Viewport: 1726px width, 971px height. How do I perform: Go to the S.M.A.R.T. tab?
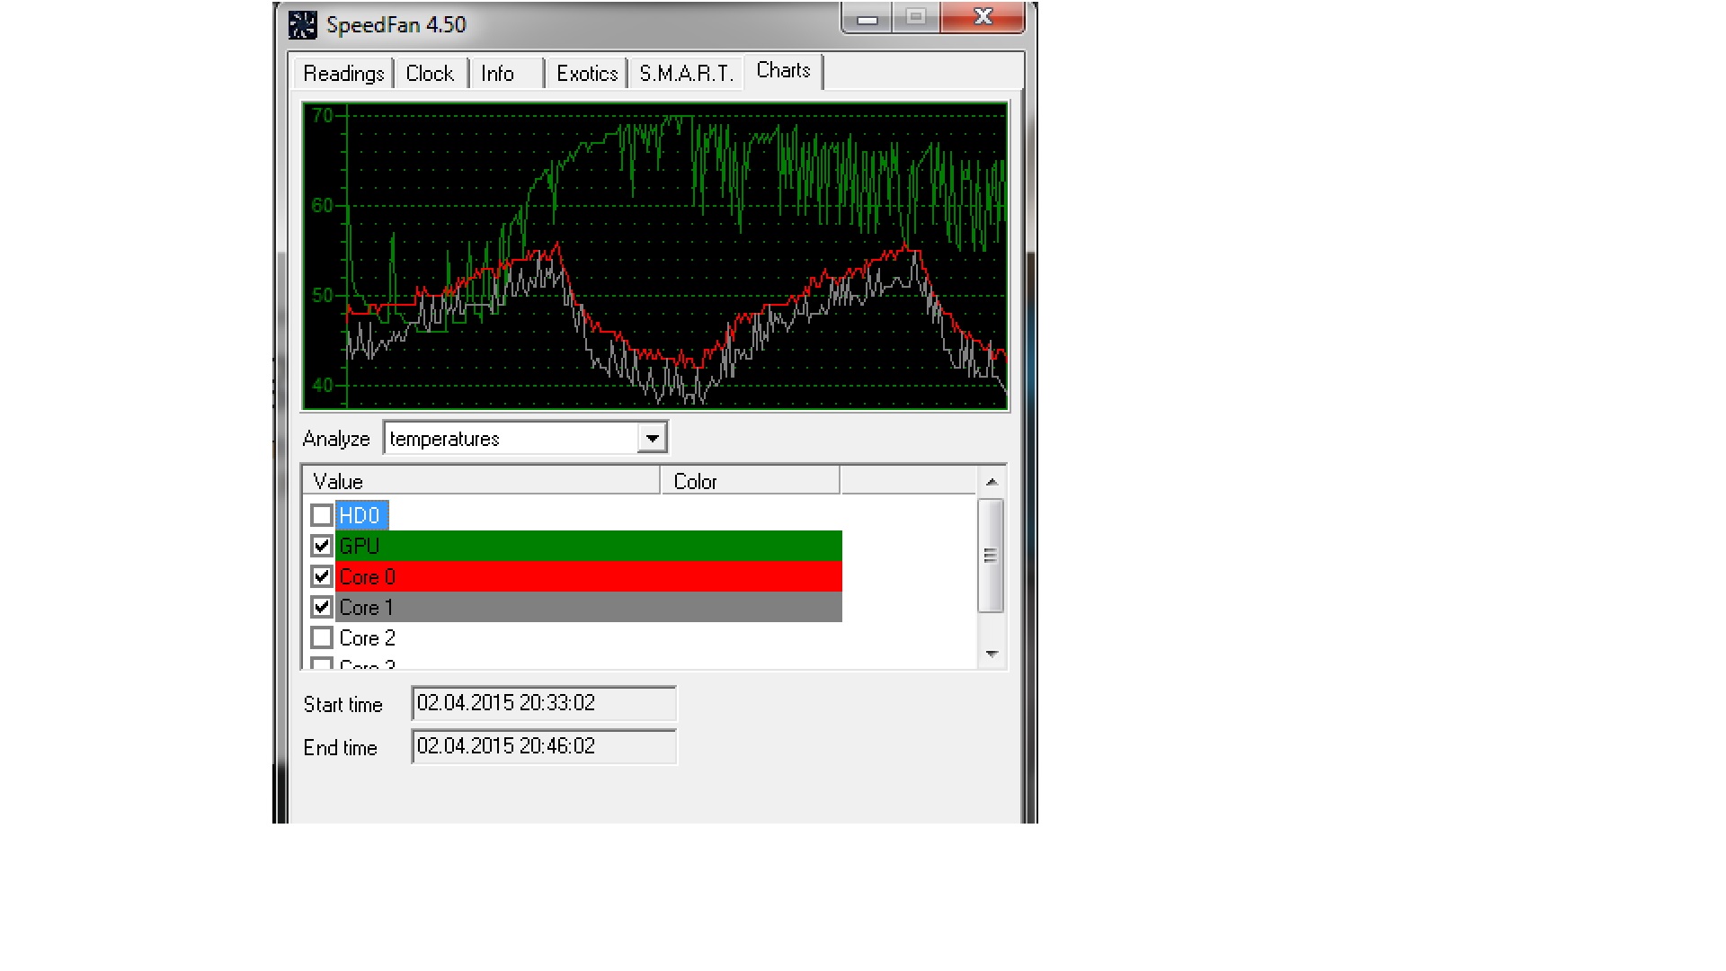pos(686,74)
